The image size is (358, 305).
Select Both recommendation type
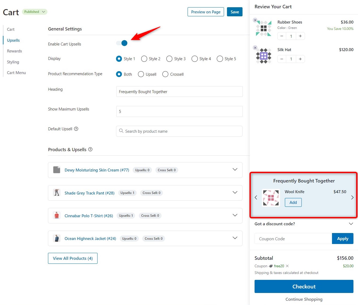119,74
